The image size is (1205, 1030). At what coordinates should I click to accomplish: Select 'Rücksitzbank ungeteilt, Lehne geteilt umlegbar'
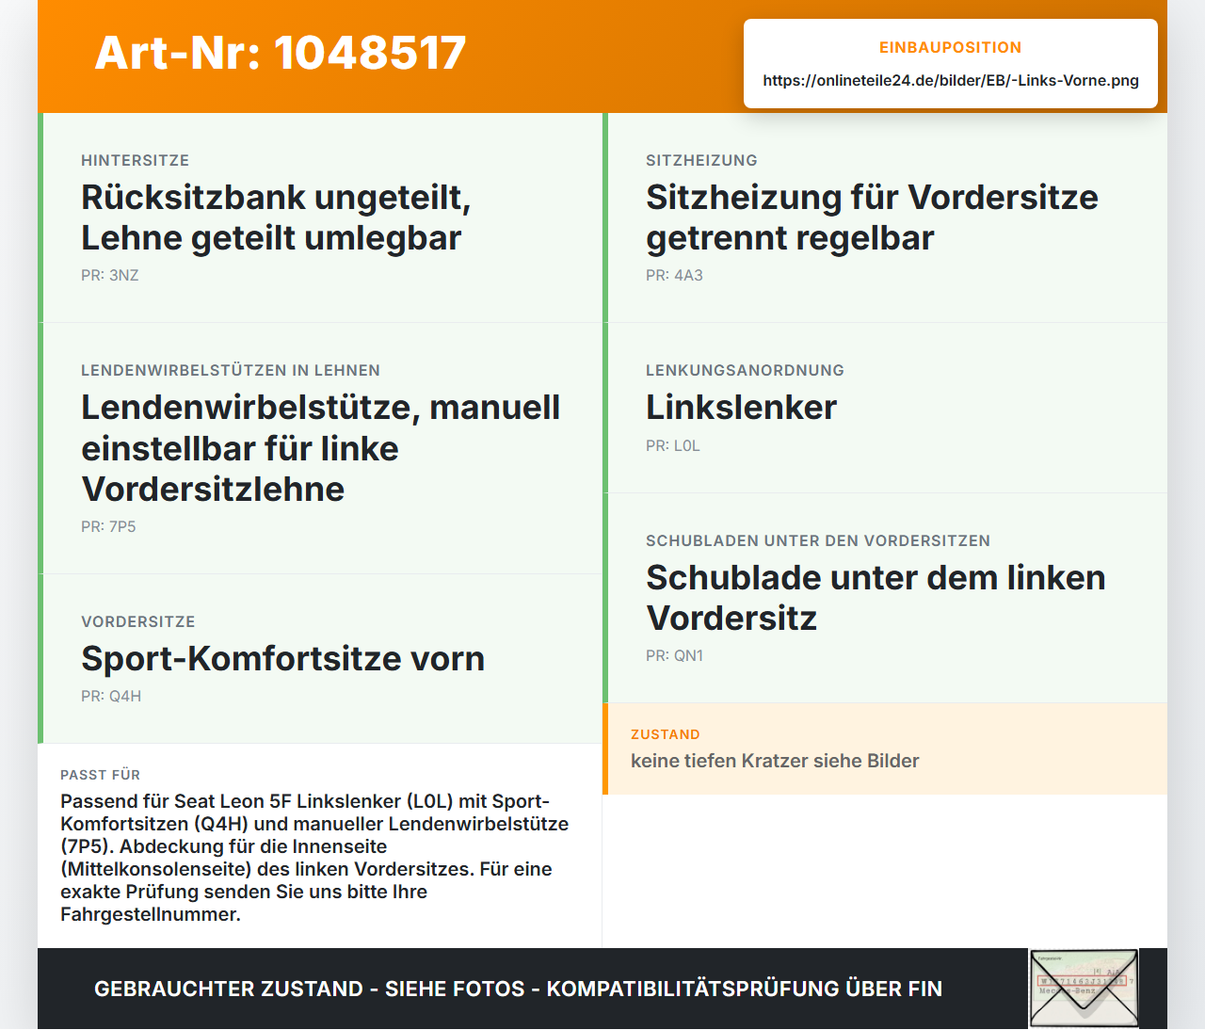tap(276, 217)
